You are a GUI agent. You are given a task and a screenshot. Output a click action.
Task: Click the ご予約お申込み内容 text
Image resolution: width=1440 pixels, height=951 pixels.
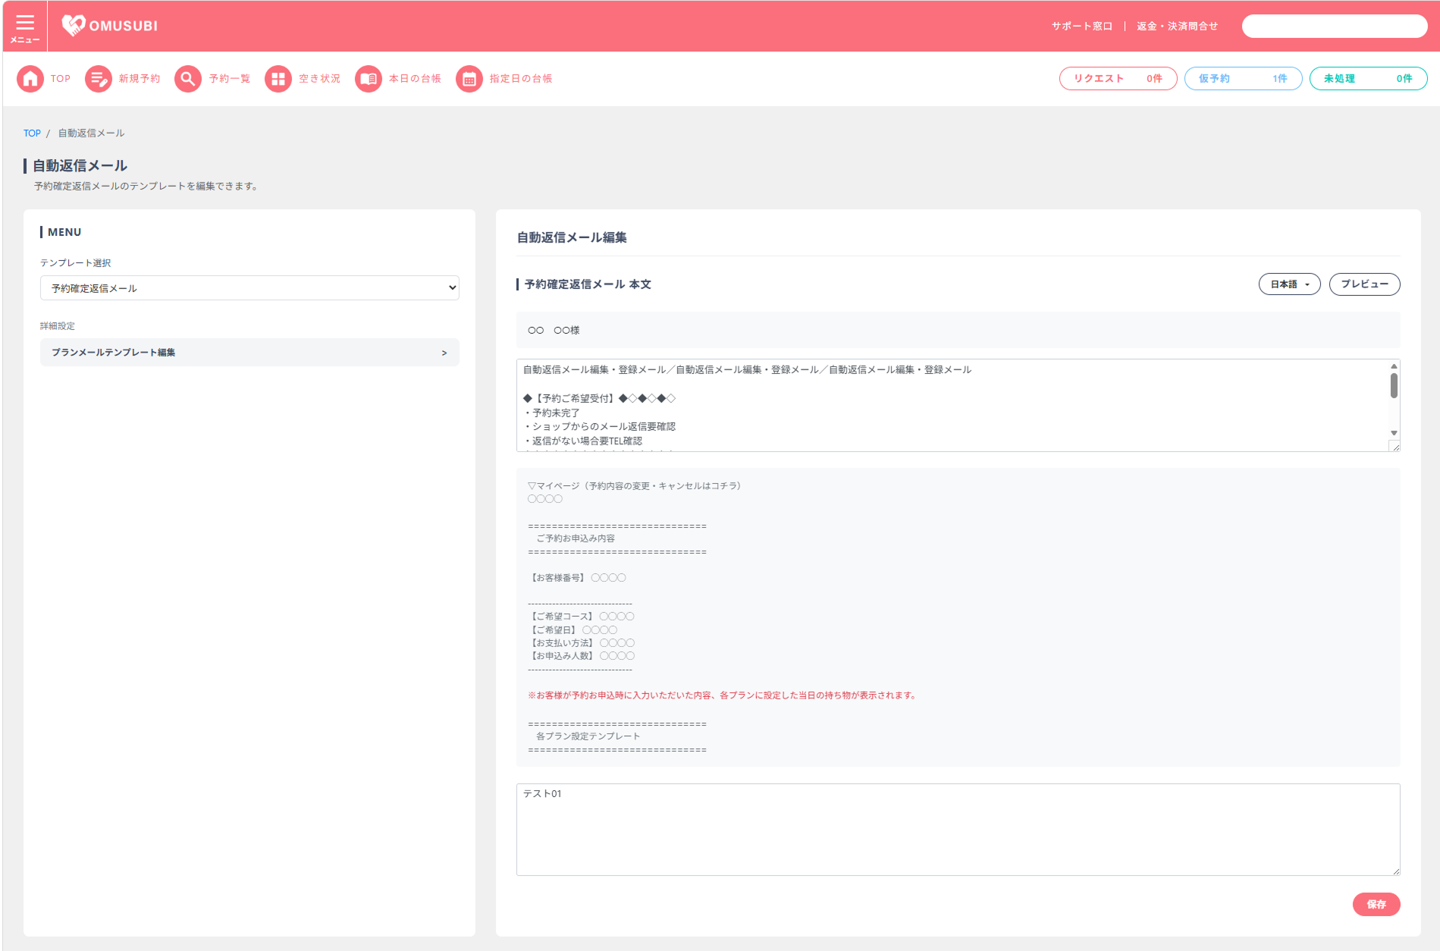click(575, 538)
